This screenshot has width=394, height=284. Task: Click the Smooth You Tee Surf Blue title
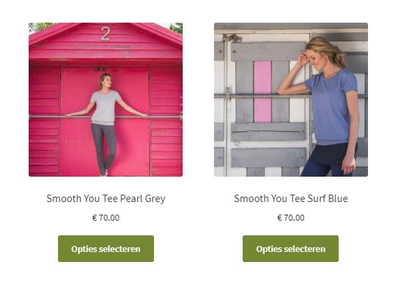point(291,199)
